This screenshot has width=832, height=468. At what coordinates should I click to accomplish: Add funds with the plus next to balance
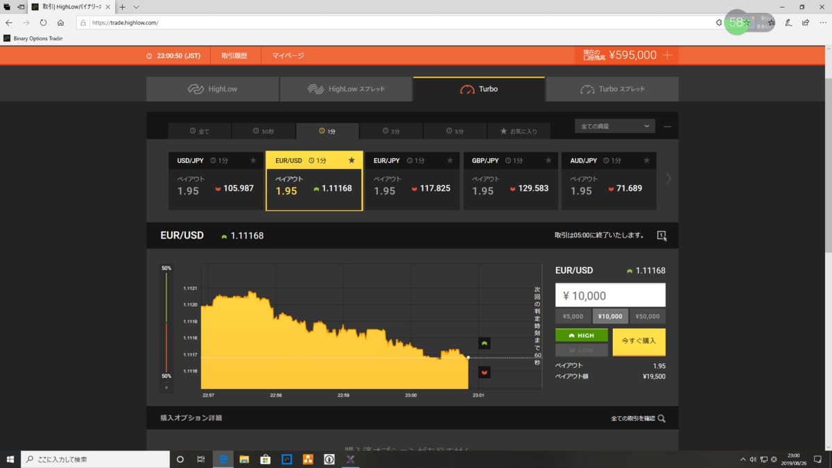[x=668, y=55]
